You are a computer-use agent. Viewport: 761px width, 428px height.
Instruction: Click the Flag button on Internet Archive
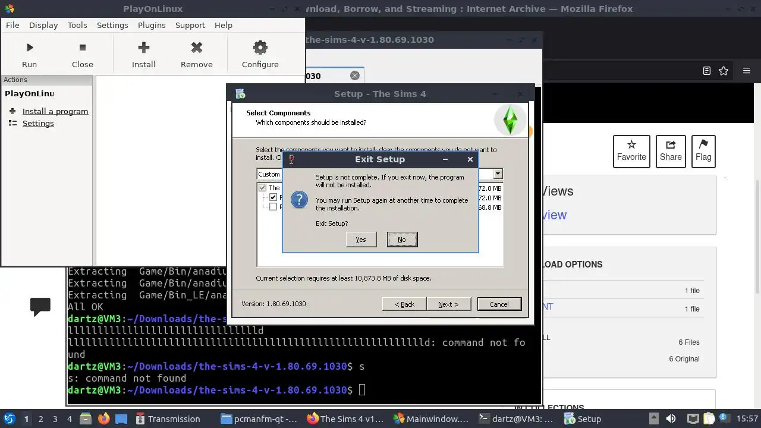click(x=703, y=151)
